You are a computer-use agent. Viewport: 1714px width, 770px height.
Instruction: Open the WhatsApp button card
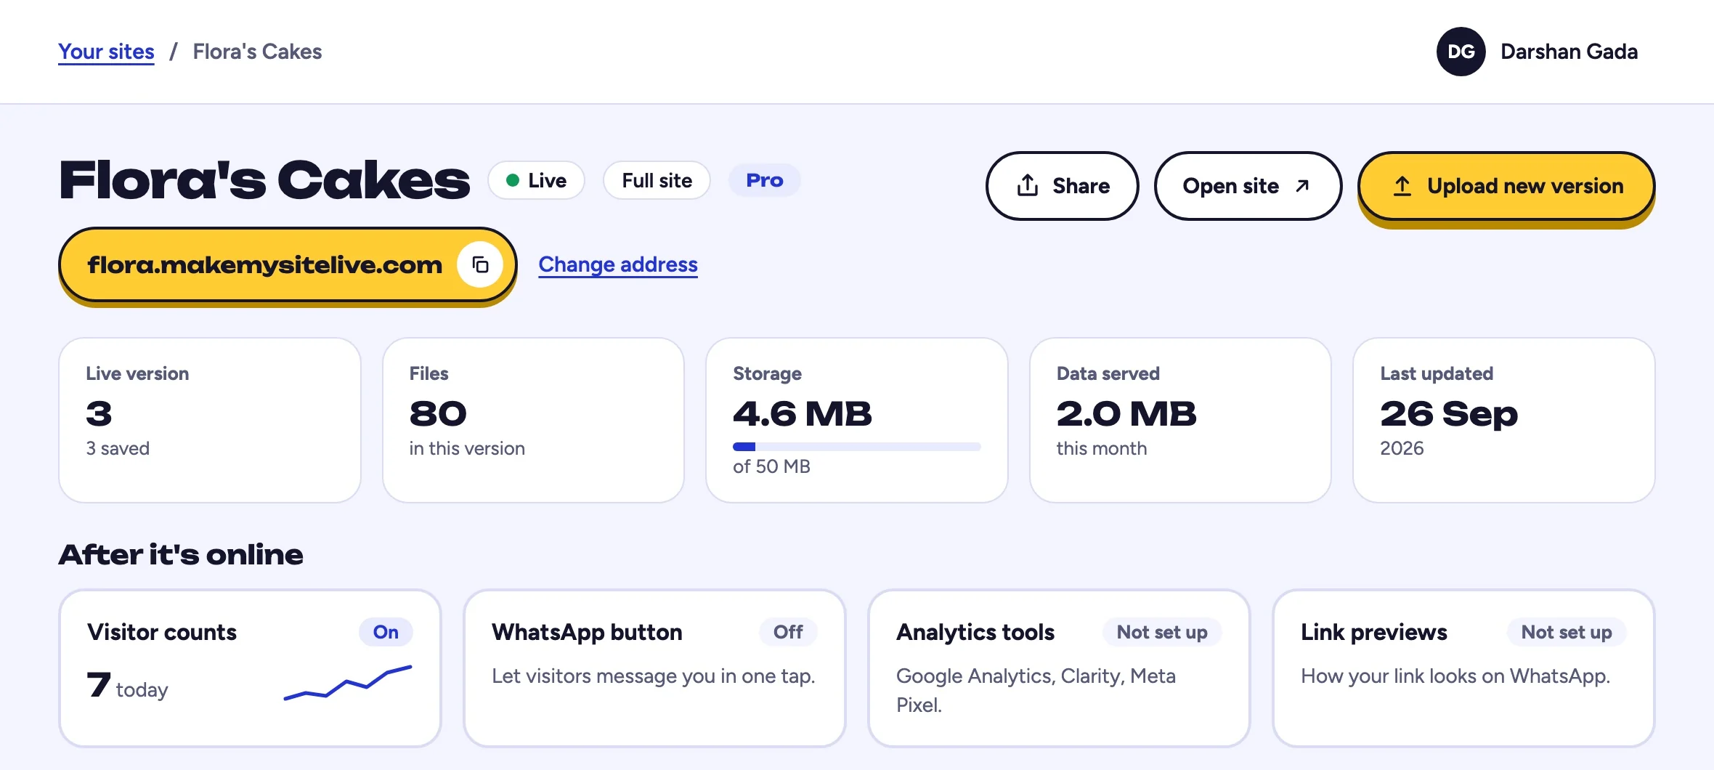[654, 668]
